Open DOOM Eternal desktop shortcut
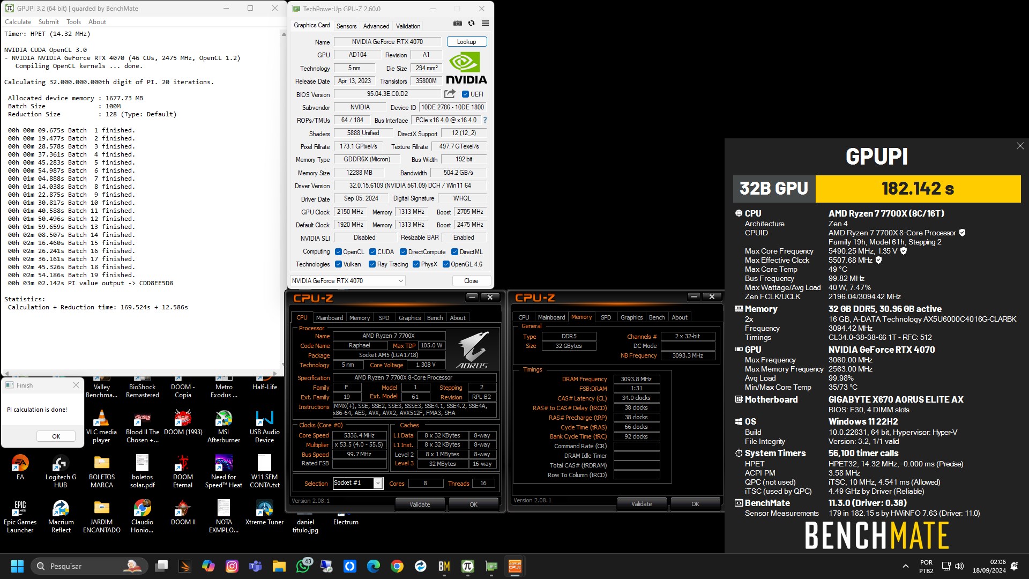 click(183, 472)
